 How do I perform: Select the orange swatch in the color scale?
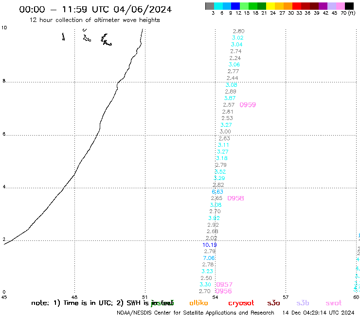point(288,6)
